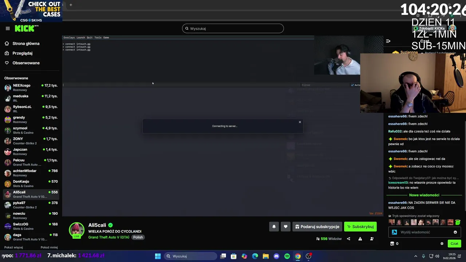Click the Wyślij wiadomość chat input

click(425, 232)
